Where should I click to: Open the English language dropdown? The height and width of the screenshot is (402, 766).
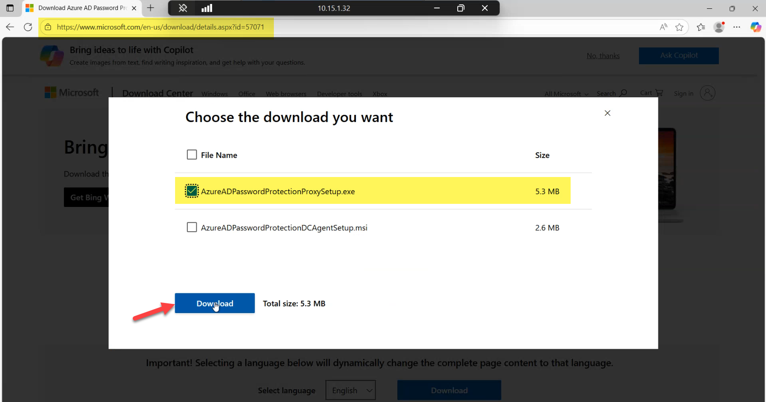(x=351, y=390)
